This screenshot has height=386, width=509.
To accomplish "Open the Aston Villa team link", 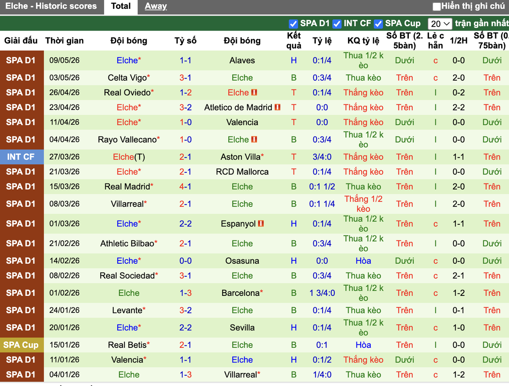I will pos(241,157).
